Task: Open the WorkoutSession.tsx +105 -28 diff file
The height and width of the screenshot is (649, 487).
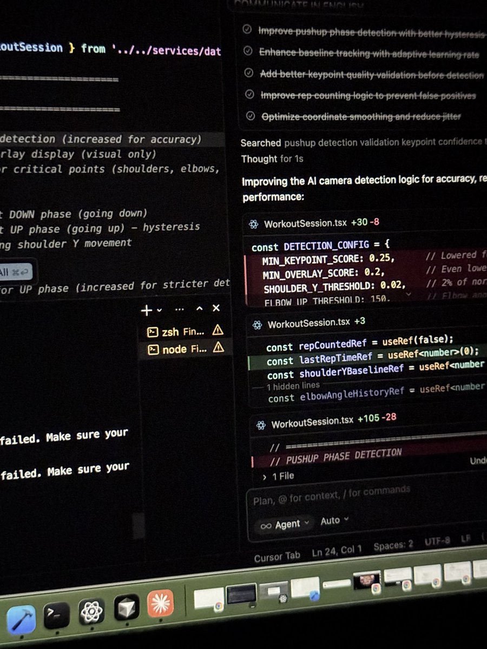Action: (x=312, y=422)
